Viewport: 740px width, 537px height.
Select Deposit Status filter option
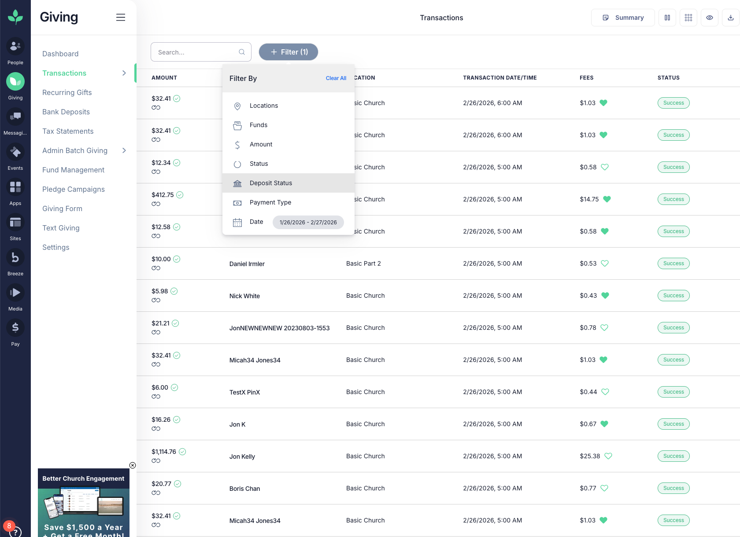point(270,183)
